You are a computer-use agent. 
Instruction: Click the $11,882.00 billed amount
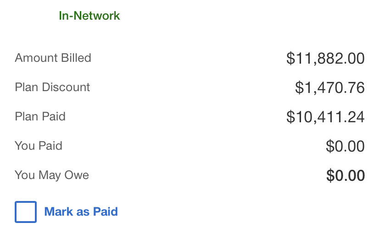[x=325, y=59]
